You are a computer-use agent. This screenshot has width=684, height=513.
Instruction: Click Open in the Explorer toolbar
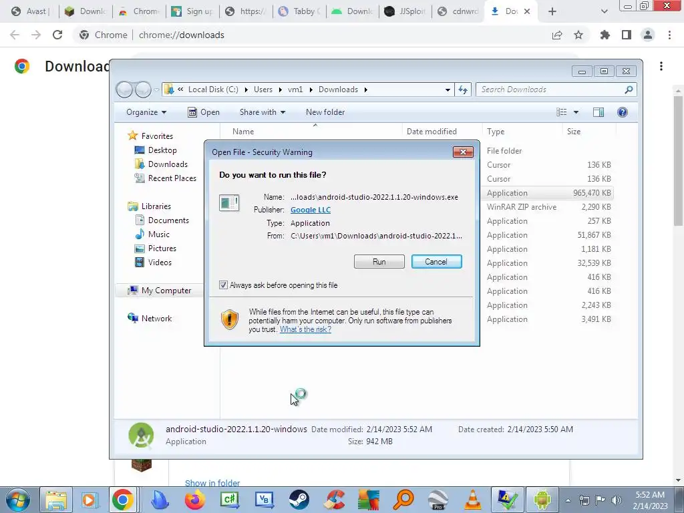tap(203, 112)
